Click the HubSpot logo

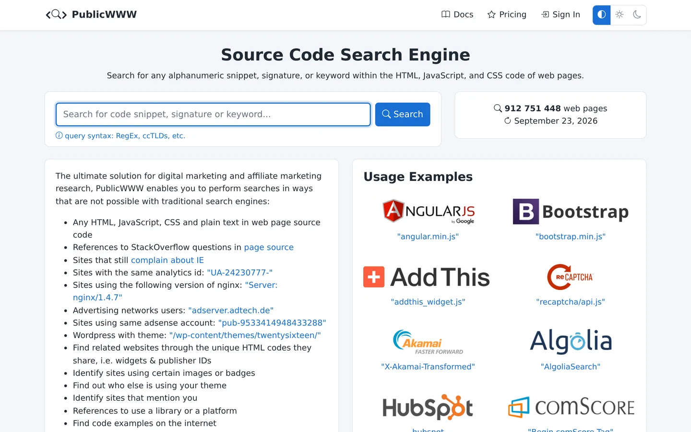[428, 407]
